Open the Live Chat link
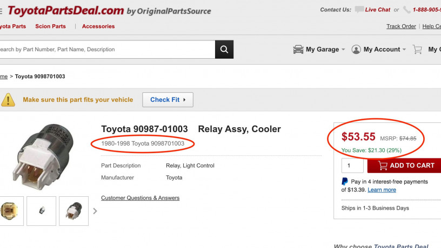Viewport: 441px width, 248px height. pos(377,10)
